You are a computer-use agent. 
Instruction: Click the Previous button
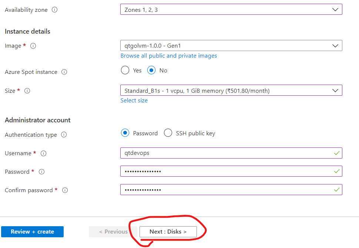tap(113, 232)
